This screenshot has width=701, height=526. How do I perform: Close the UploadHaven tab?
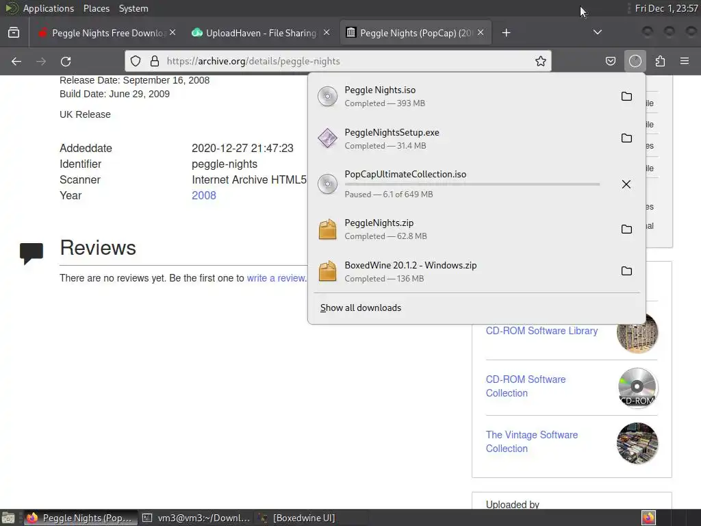click(327, 32)
